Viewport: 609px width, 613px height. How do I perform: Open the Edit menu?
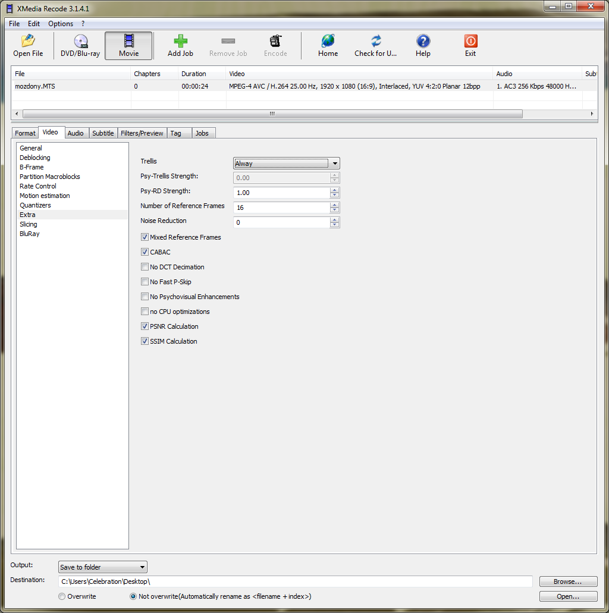pos(34,23)
